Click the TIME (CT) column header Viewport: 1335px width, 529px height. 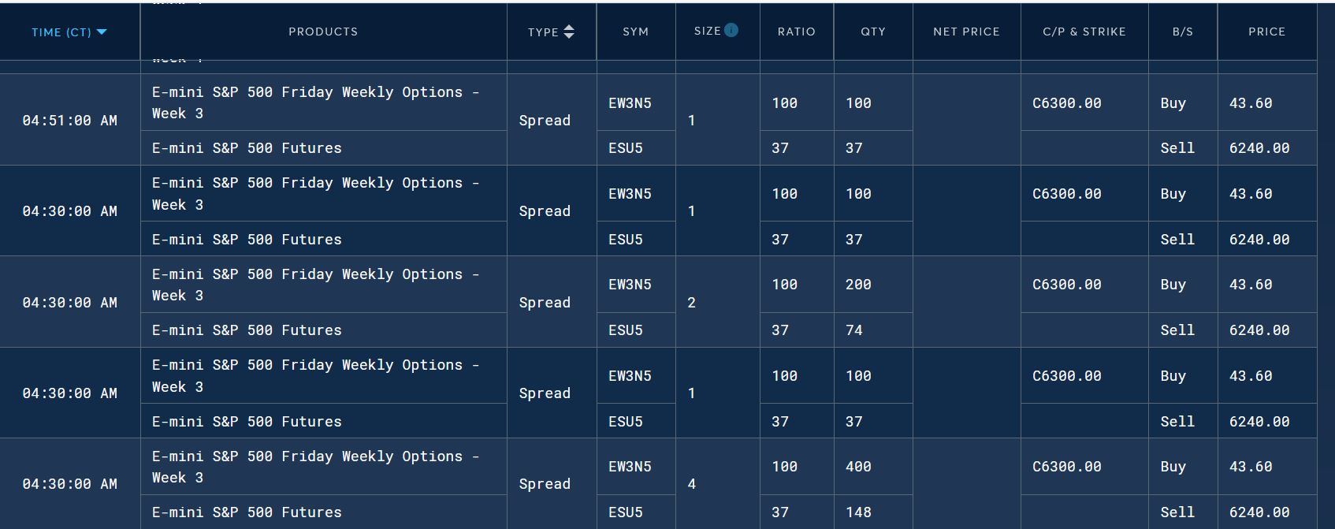point(69,32)
